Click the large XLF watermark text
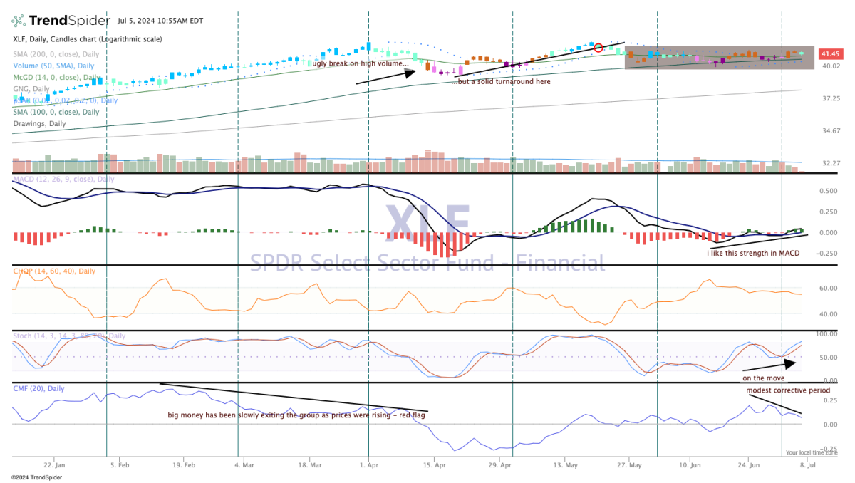 coord(427,221)
